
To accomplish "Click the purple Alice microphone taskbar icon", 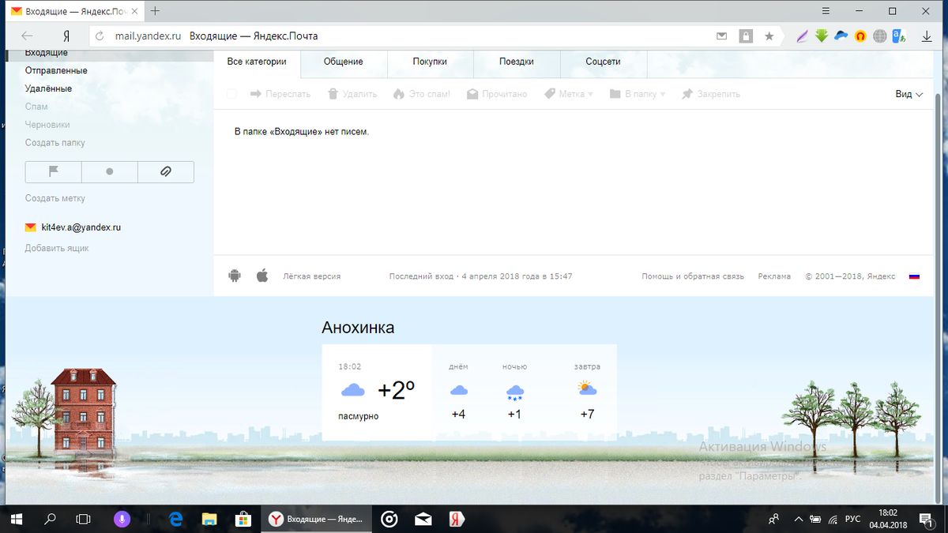I will click(122, 519).
